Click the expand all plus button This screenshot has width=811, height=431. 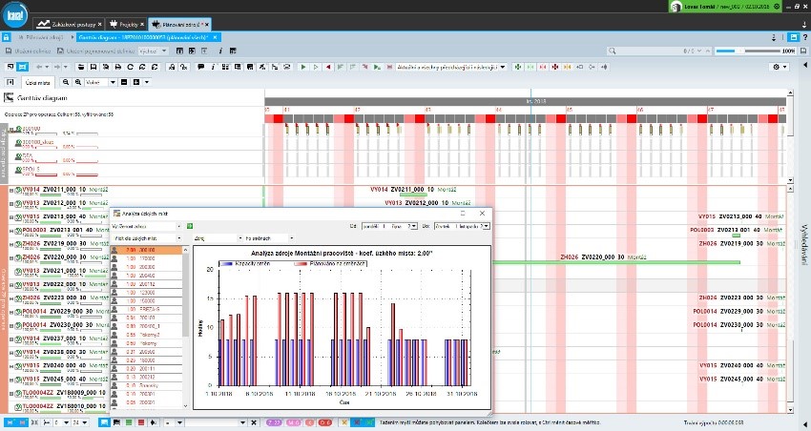[136, 82]
